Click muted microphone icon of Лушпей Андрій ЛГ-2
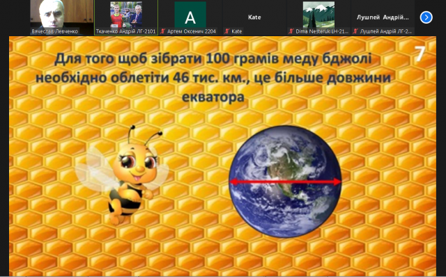 coord(355,31)
